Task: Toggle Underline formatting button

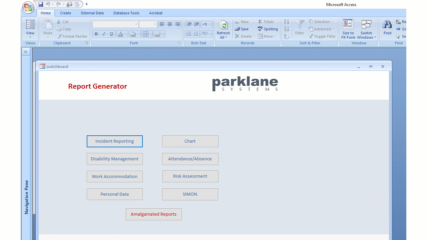Action: [x=111, y=34]
